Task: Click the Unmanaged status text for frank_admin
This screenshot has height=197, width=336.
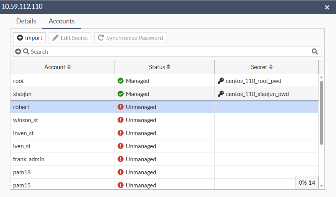Action: (x=141, y=159)
